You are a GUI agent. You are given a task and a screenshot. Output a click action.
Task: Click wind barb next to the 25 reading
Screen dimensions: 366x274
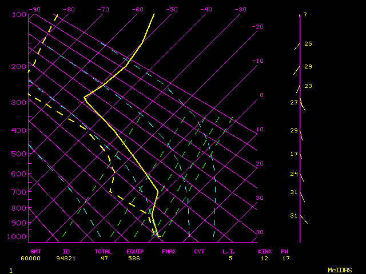(x=297, y=46)
